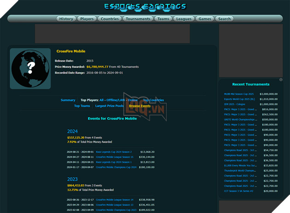Click the CrossFire Mobile globe placeholder image
This screenshot has width=290, height=213.
(30, 68)
